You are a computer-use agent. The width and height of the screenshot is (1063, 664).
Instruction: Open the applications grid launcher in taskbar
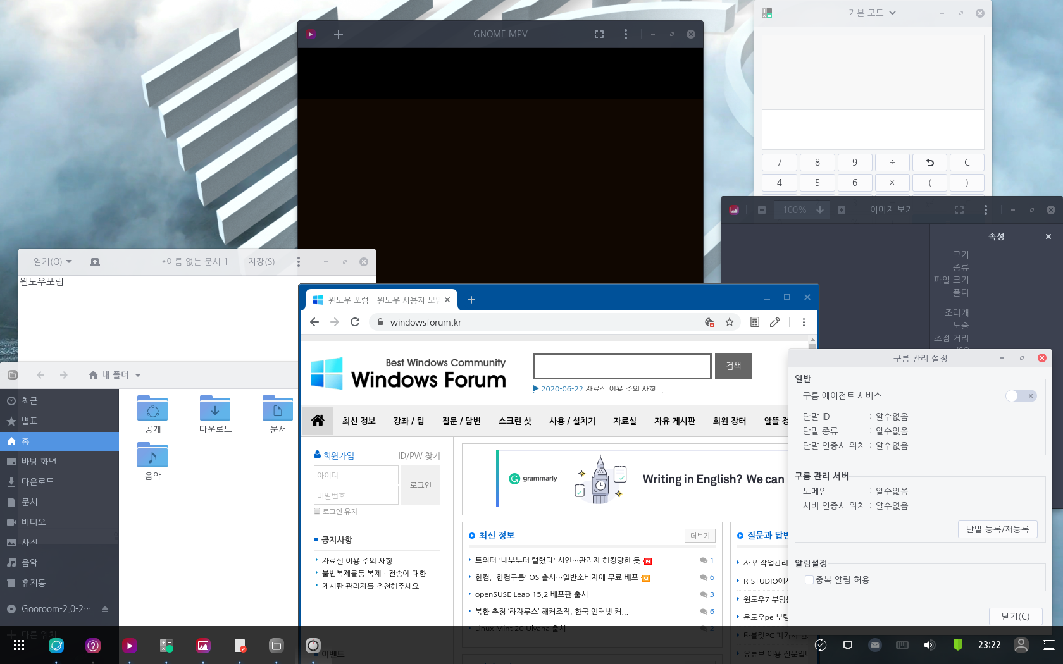pyautogui.click(x=19, y=645)
